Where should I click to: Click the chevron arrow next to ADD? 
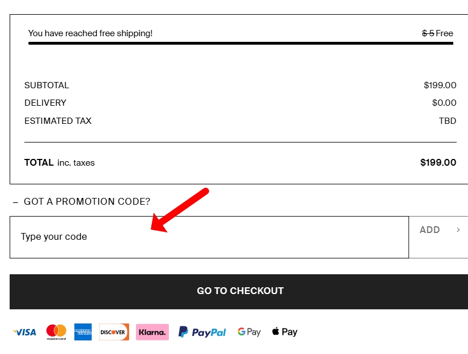click(458, 230)
